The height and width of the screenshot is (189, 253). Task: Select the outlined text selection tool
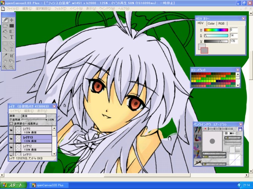pyautogui.click(x=11, y=49)
